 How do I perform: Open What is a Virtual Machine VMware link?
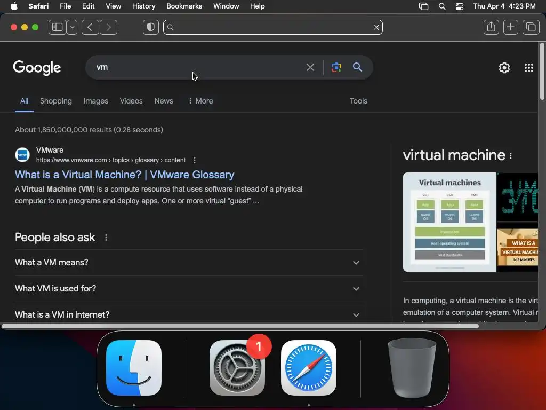click(124, 175)
